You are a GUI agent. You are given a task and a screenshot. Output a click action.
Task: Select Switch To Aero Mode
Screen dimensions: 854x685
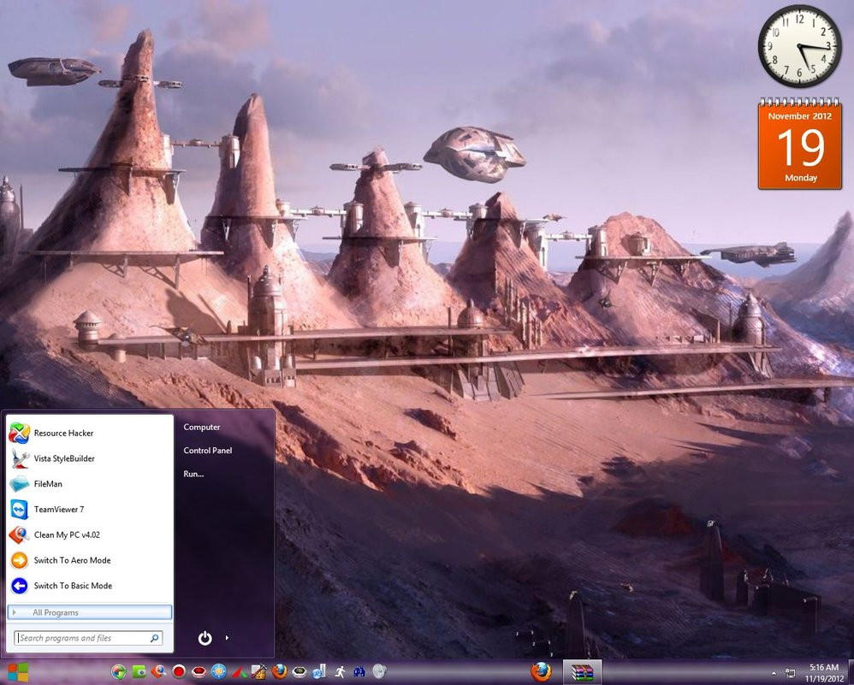[x=90, y=560]
